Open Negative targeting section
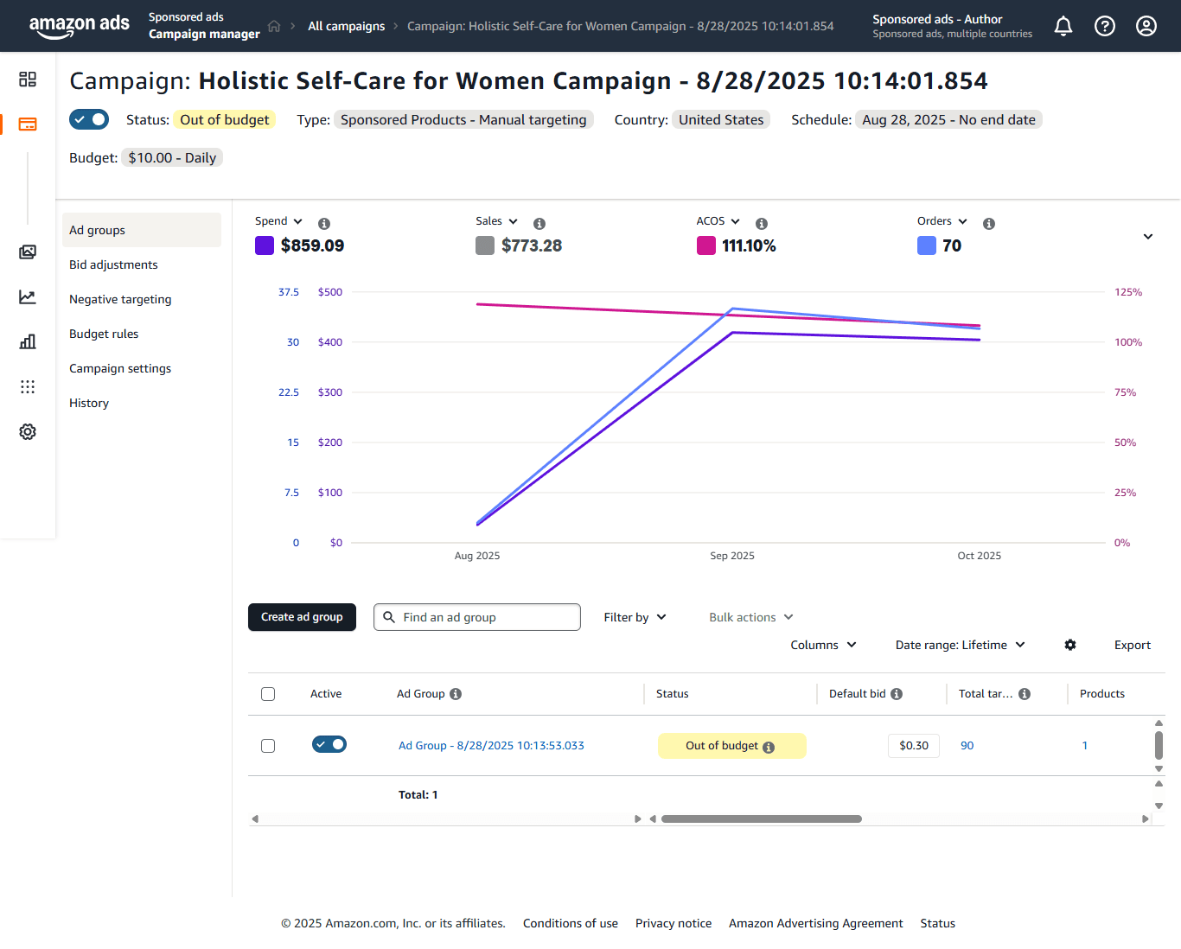 point(120,299)
